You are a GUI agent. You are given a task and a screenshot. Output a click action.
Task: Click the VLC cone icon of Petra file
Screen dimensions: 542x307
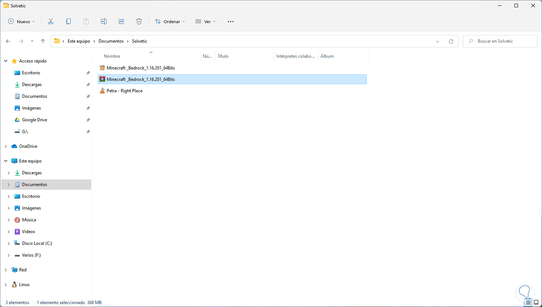pyautogui.click(x=102, y=90)
